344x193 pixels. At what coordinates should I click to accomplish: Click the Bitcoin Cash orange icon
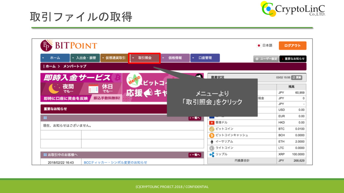[x=212, y=135]
